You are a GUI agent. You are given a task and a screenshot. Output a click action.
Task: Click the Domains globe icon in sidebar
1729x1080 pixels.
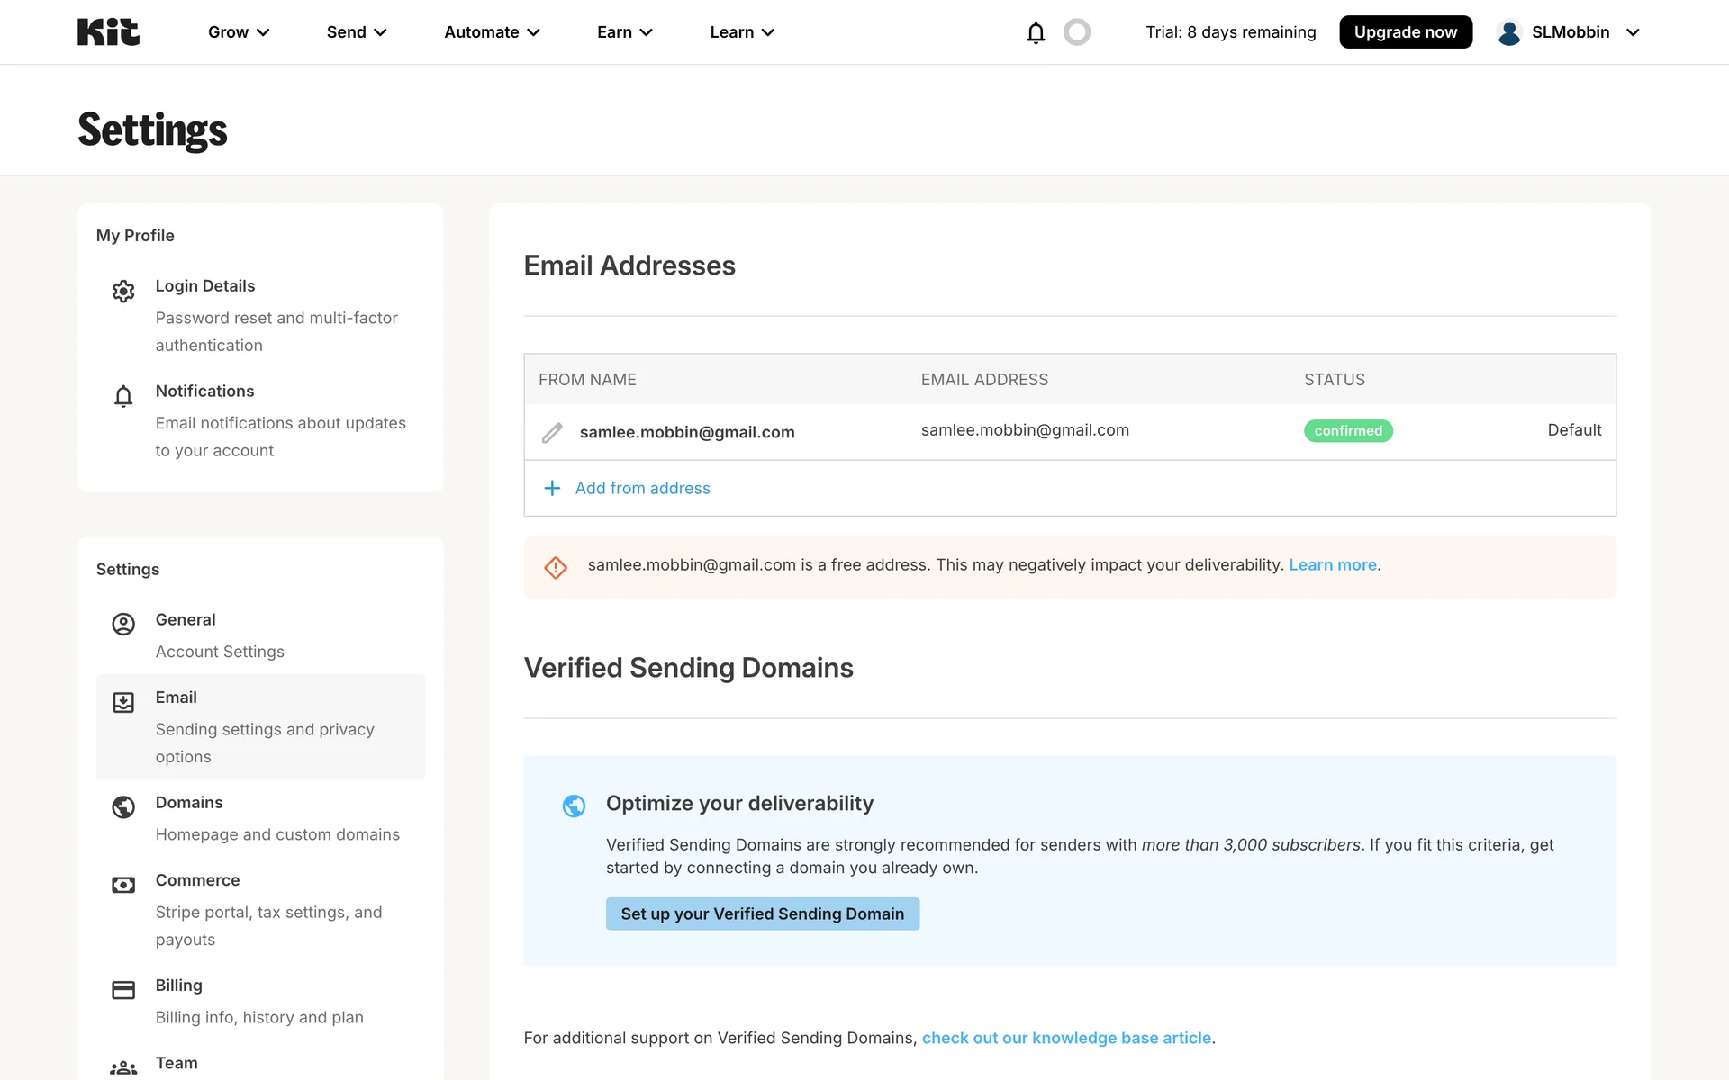(x=123, y=807)
